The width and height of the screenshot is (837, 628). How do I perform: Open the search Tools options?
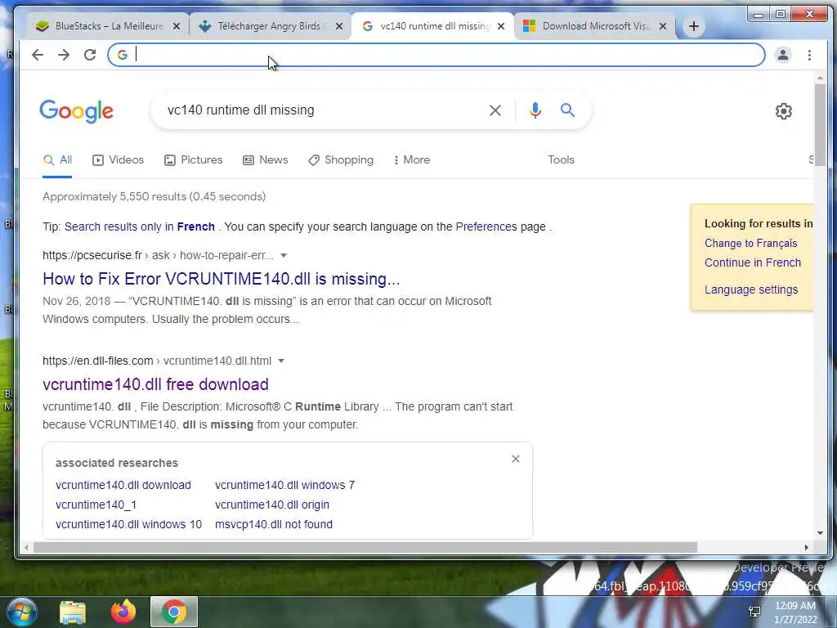pos(561,159)
